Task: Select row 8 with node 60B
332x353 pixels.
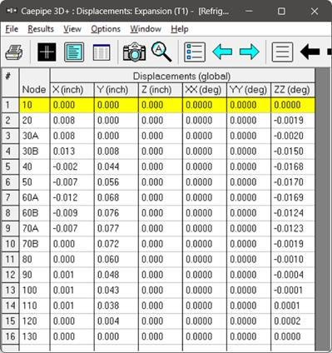Action: (x=158, y=213)
